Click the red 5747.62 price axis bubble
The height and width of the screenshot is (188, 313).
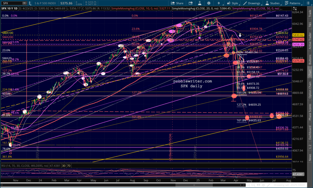tap(298, 39)
